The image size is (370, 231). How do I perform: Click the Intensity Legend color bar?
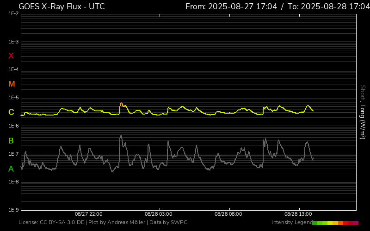coord(335,223)
